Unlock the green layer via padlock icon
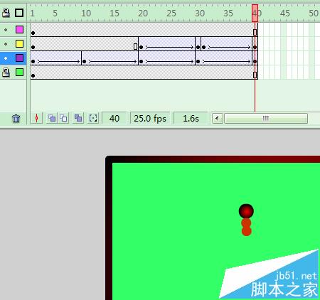Image resolution: width=320 pixels, height=300 pixels. click(x=6, y=73)
